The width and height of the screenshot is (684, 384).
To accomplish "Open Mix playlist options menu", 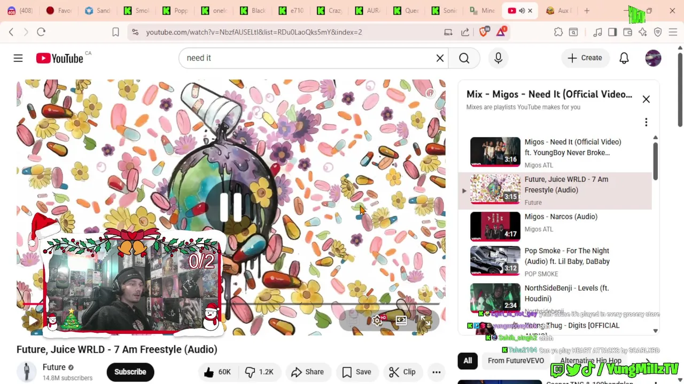I will pyautogui.click(x=646, y=123).
